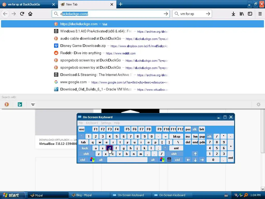Select Download & Streaming Internet Archive suggestion
The height and width of the screenshot is (199, 265).
tap(132, 75)
